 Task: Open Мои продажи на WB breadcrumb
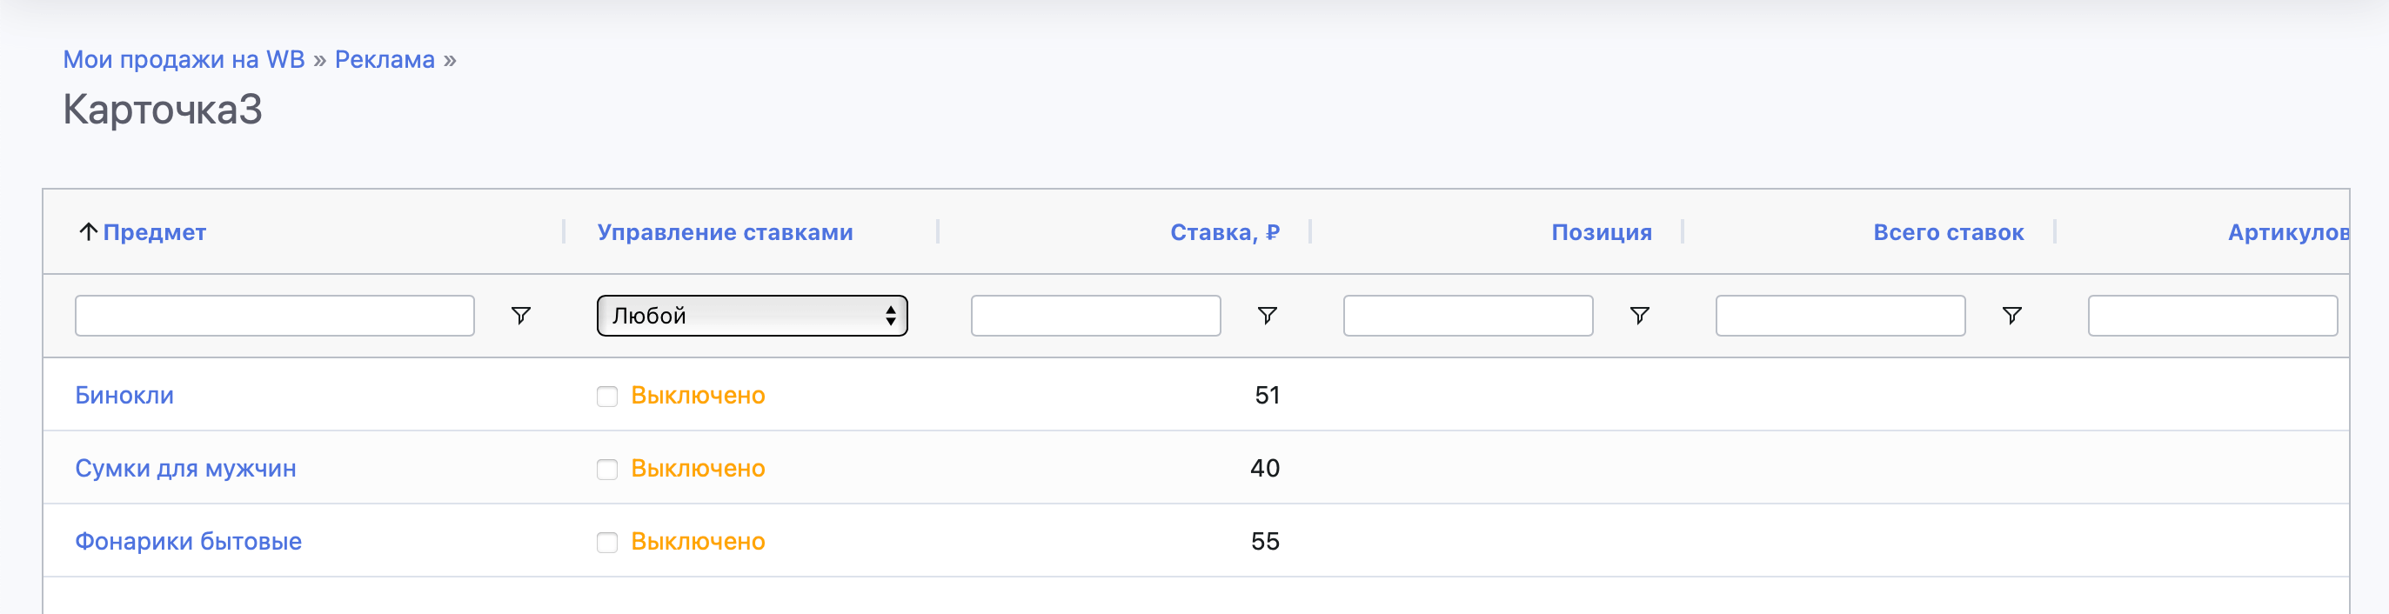click(184, 59)
